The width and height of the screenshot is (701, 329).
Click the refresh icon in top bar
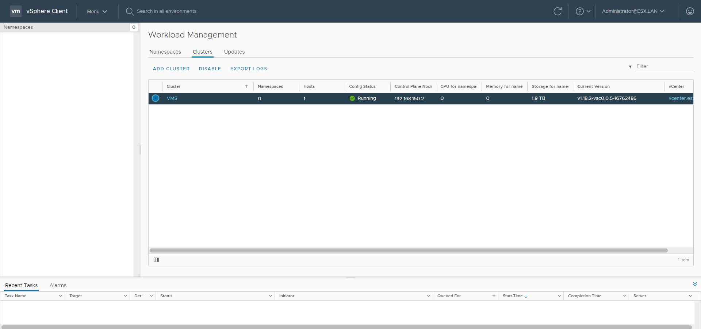click(x=558, y=11)
